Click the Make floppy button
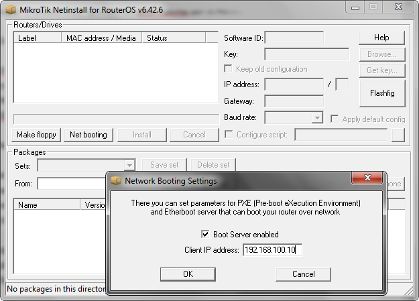419x301 pixels. tap(36, 135)
